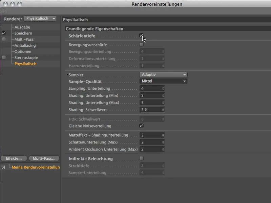Open the Sampler dropdown set to Adaptiv
Screen dimensions: 271x203
(x=163, y=74)
